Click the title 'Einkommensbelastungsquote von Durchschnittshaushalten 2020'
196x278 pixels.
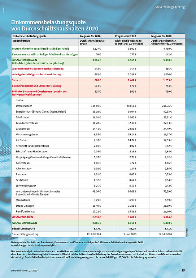click(55, 25)
